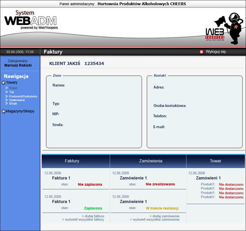The width and height of the screenshot is (246, 231).
Task: Click the '+ dodaj fakture' link
Action: [x=93, y=216]
